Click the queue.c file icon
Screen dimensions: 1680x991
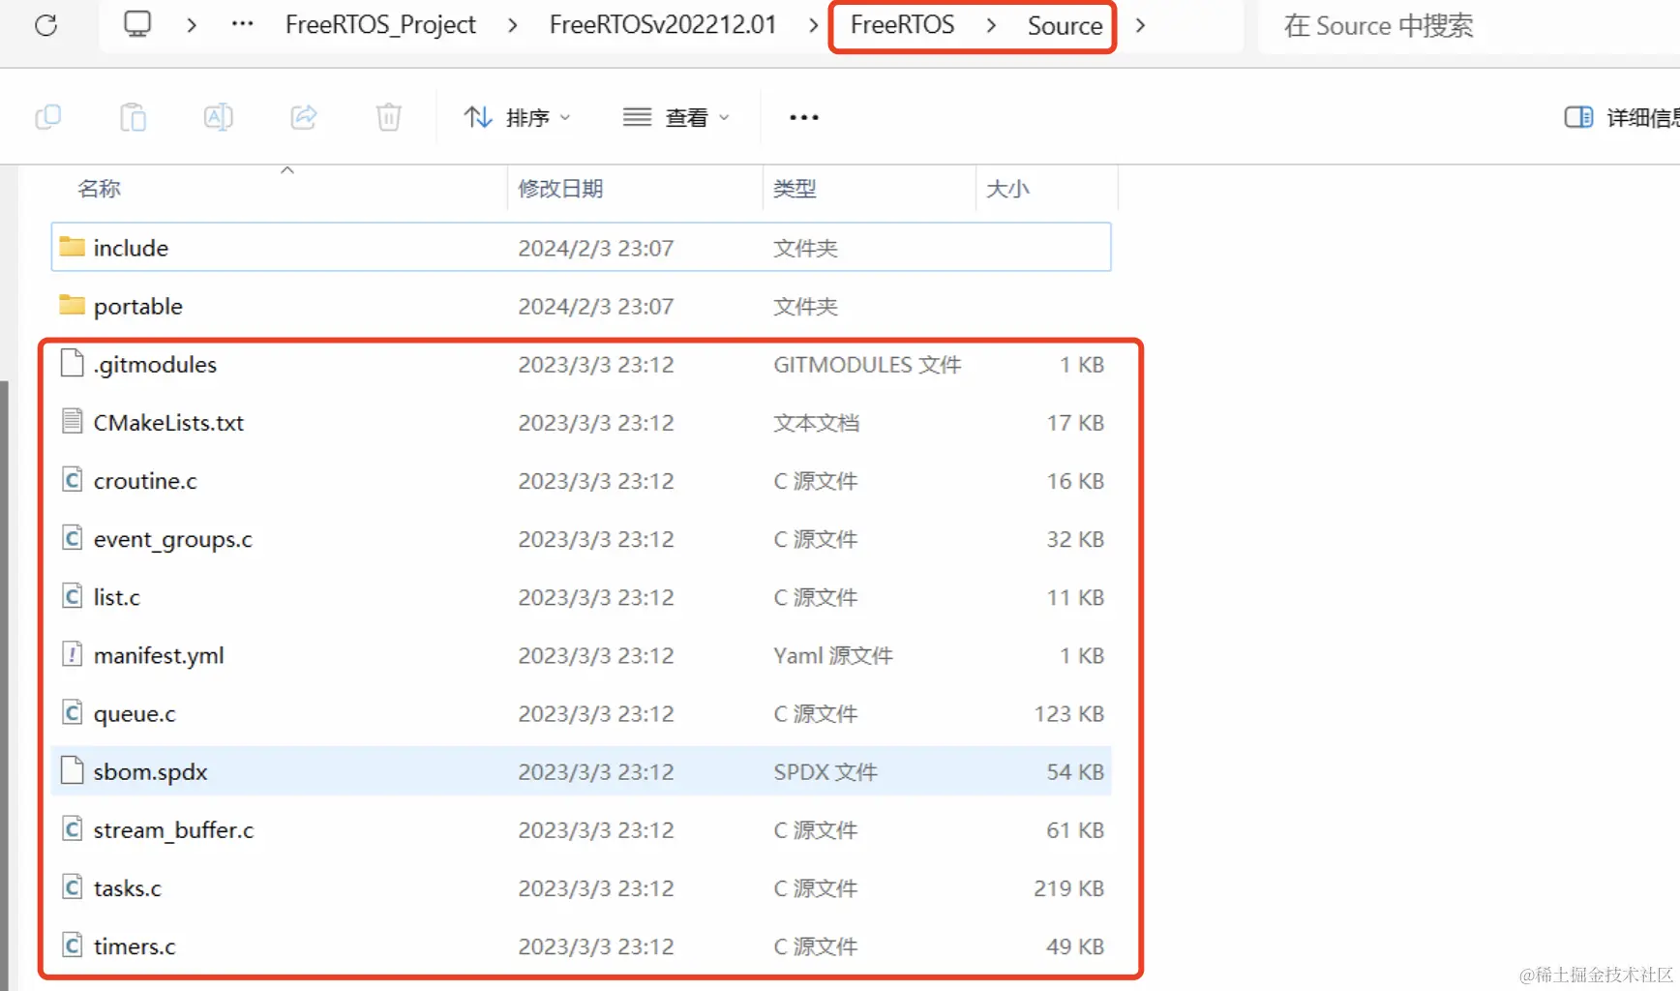click(x=72, y=712)
